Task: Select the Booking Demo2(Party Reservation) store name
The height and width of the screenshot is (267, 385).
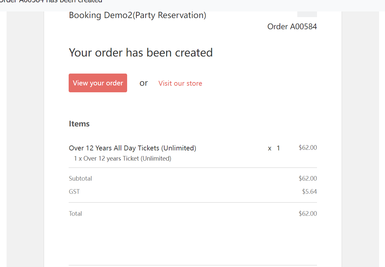Action: [137, 15]
